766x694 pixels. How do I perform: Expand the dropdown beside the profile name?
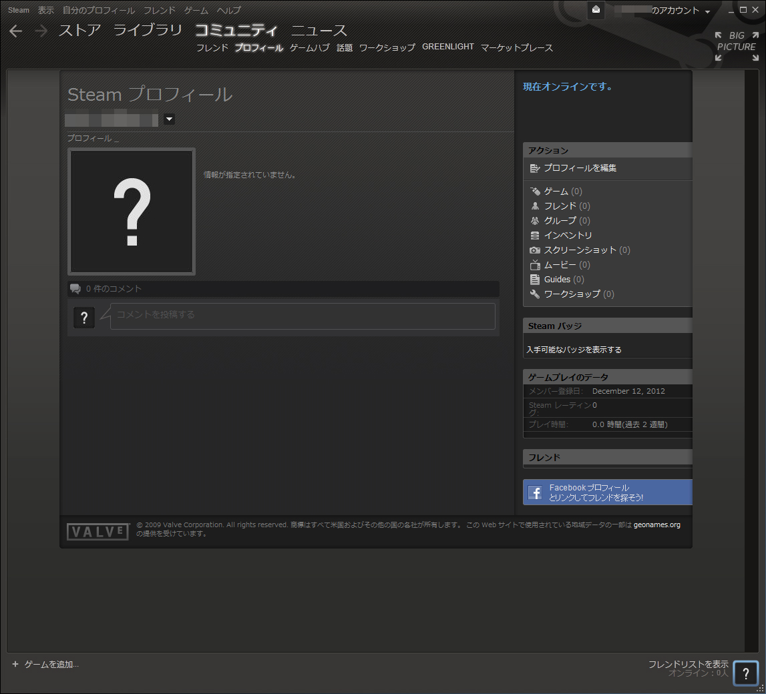coord(169,119)
